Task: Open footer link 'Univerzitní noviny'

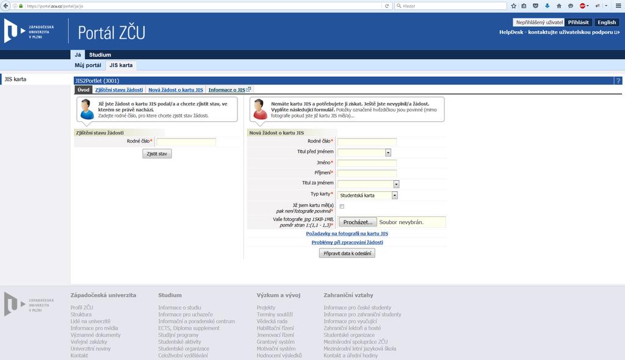Action: click(x=90, y=348)
